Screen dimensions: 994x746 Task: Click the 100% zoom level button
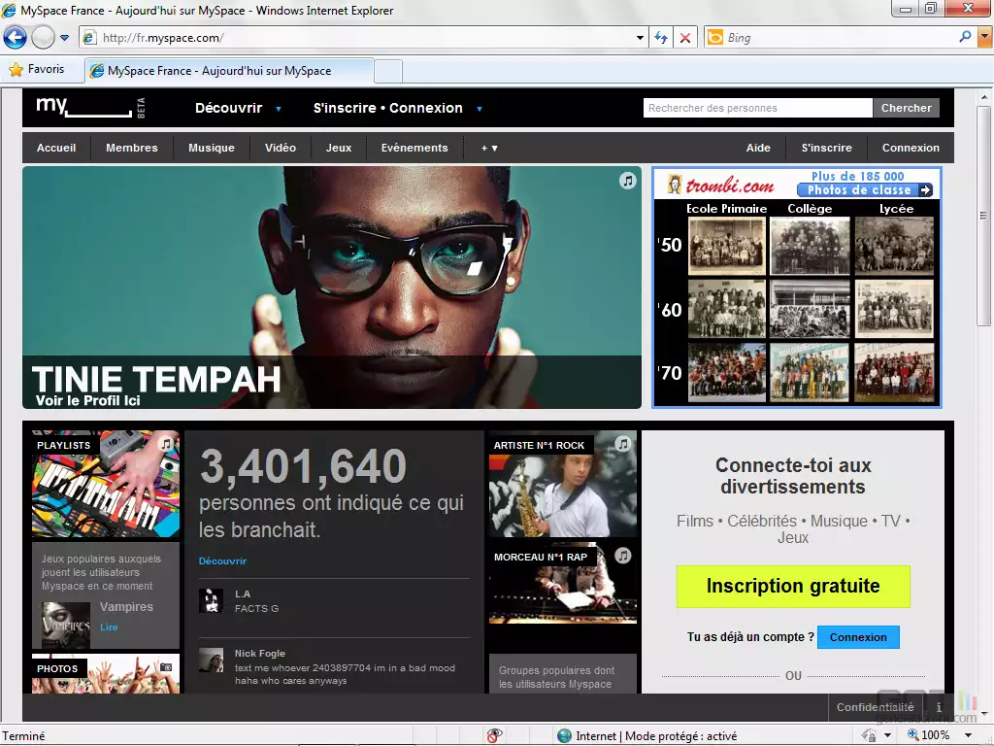(929, 735)
